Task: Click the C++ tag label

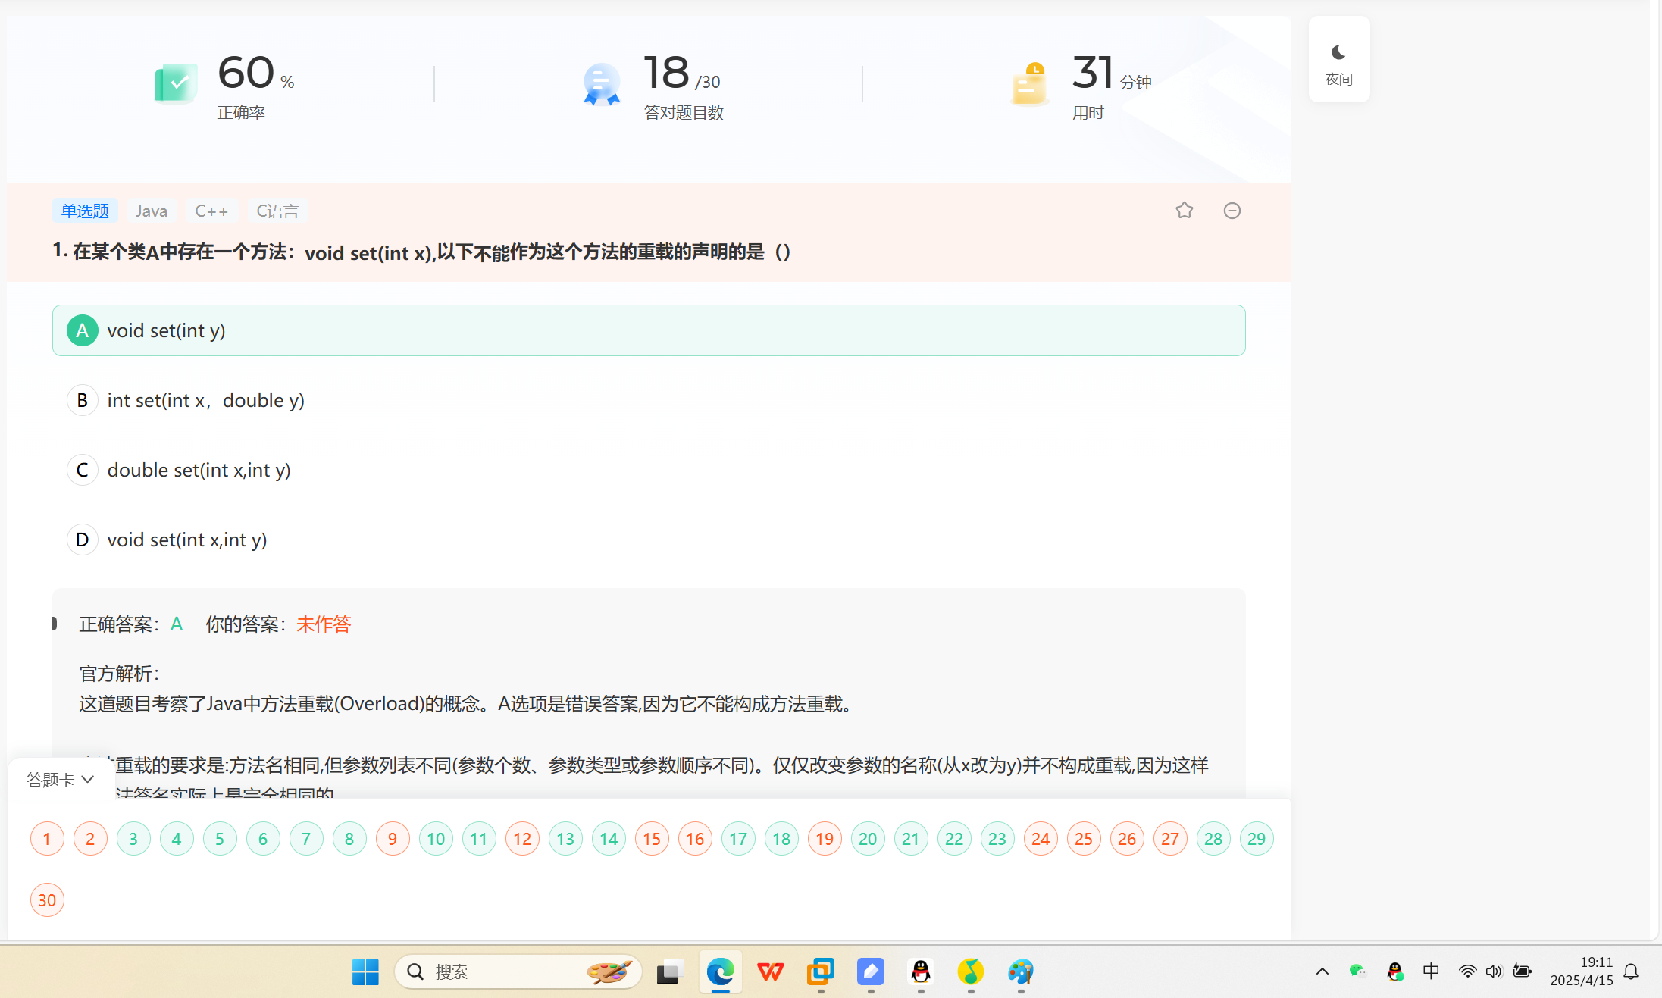Action: click(211, 211)
